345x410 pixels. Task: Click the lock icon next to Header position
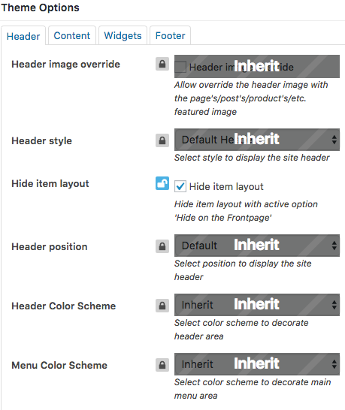click(x=162, y=246)
